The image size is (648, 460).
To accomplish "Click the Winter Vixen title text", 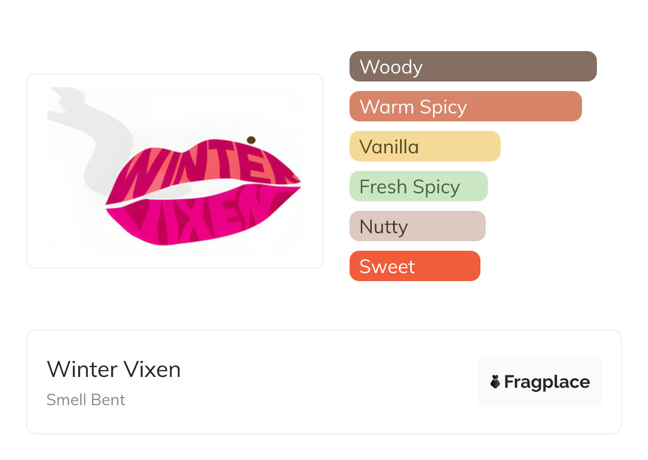I will tap(114, 369).
